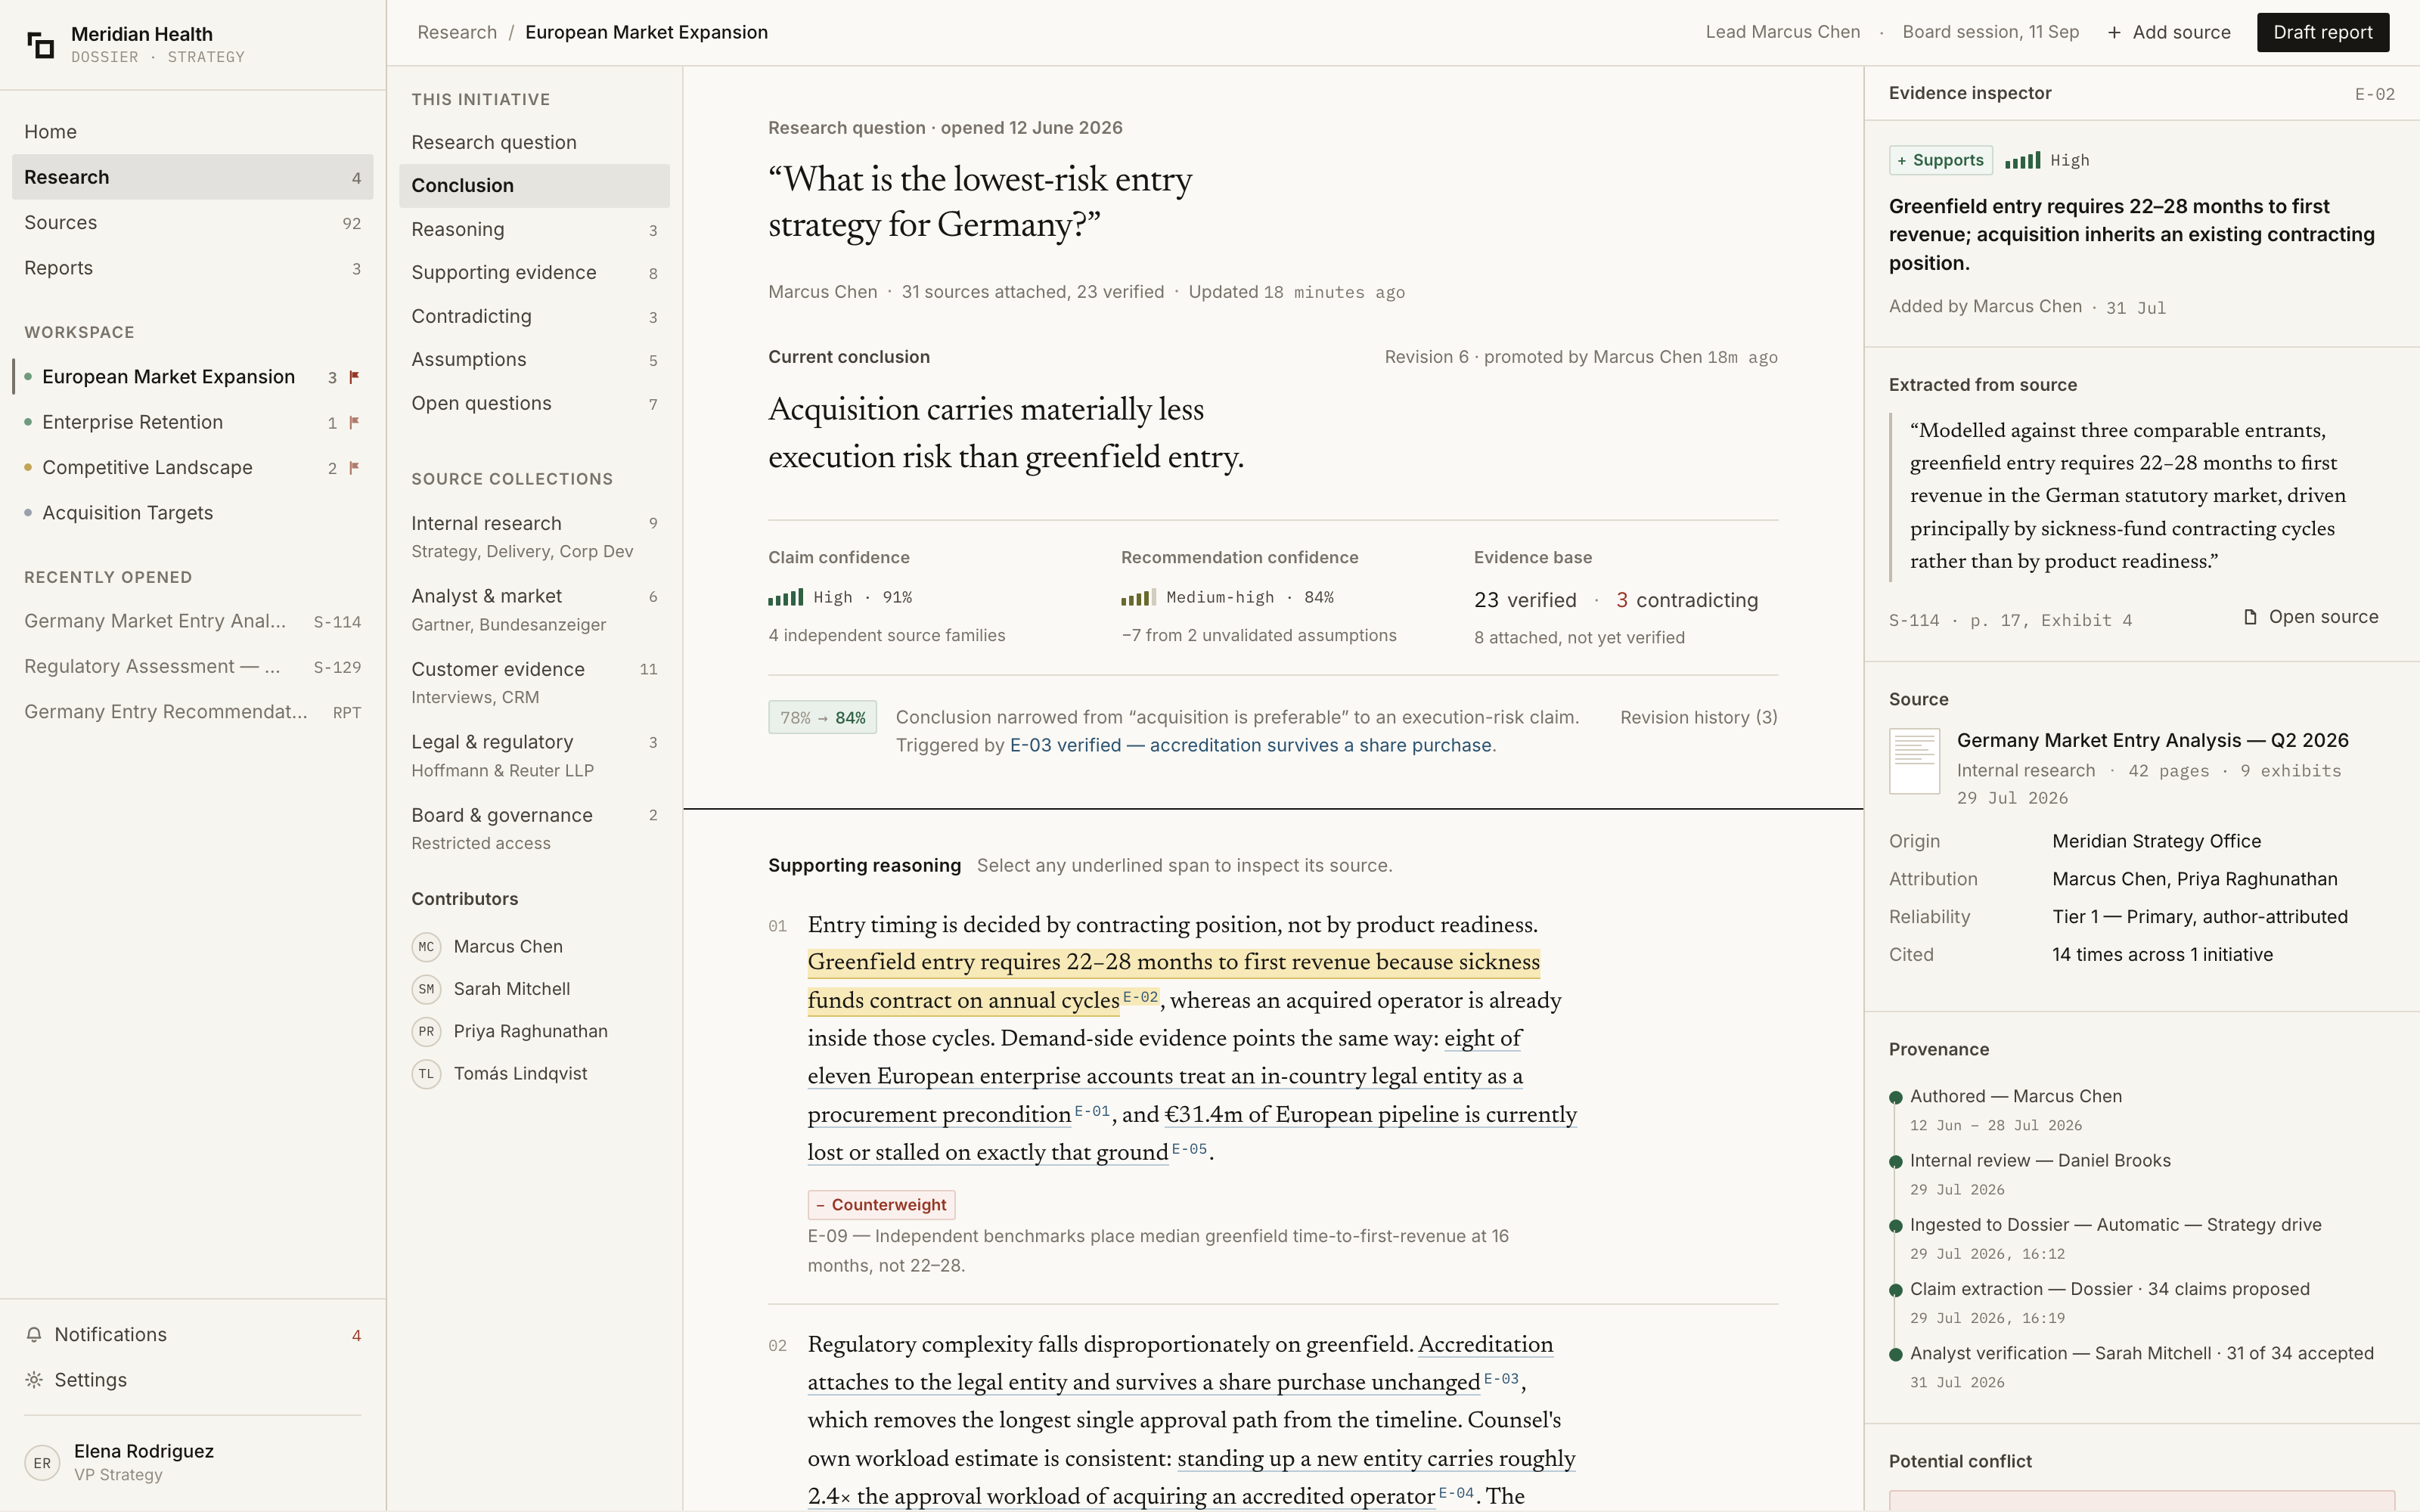Open the Germany Market Entry Analysis document thumbnail
The height and width of the screenshot is (1512, 2420).
[x=1914, y=761]
